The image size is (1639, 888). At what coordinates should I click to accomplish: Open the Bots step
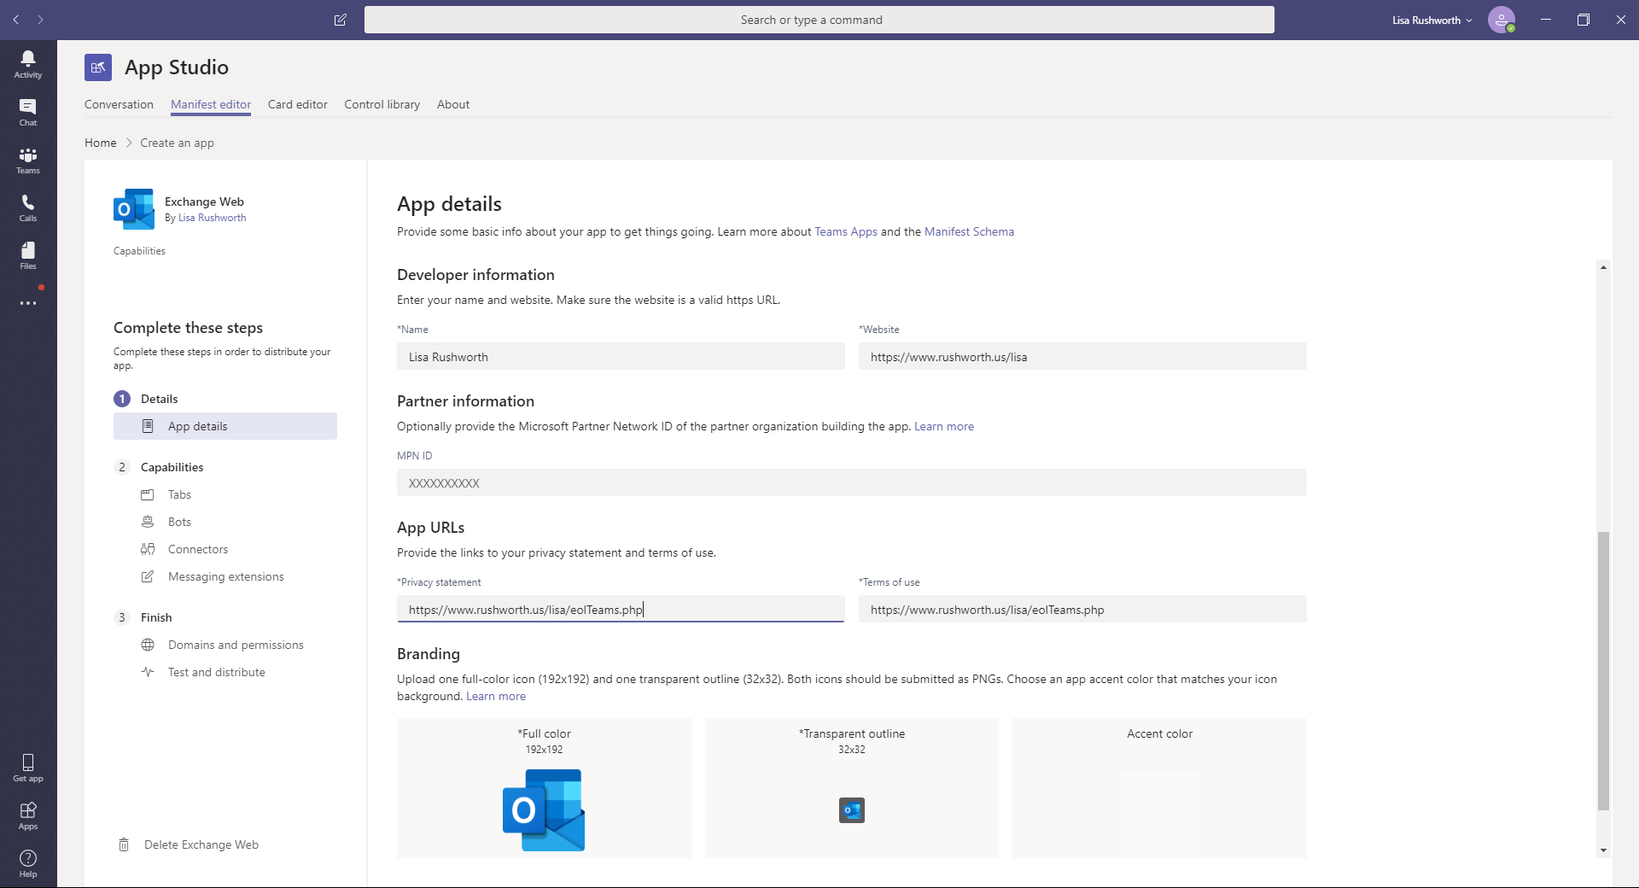pos(179,522)
